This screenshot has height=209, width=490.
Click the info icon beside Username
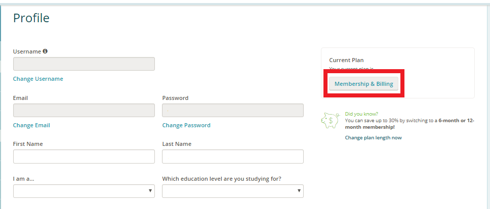coord(45,51)
